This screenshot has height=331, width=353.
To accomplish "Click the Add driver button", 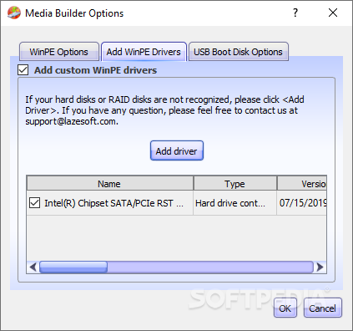I will tap(177, 150).
